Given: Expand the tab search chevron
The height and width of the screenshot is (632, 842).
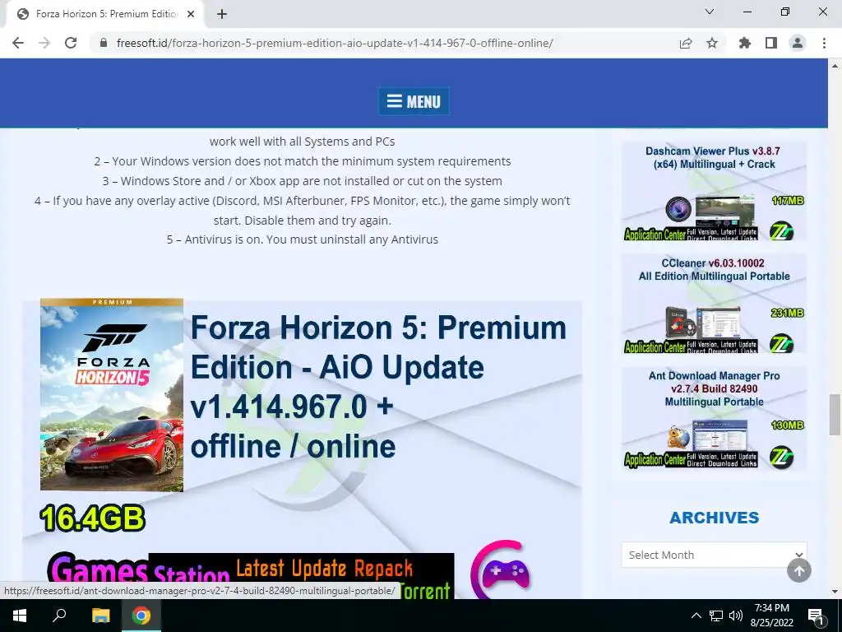Looking at the screenshot, I should pos(710,12).
